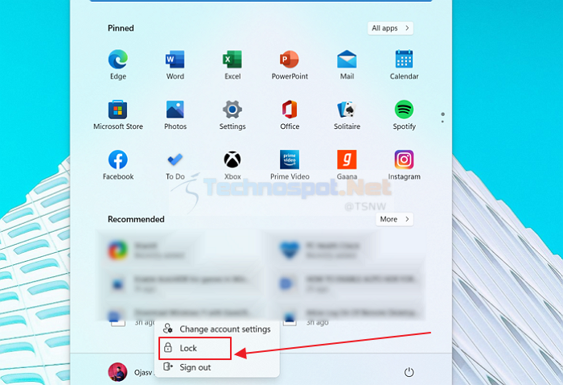Image resolution: width=563 pixels, height=385 pixels.
Task: Open the Solitaire game
Action: tap(347, 115)
